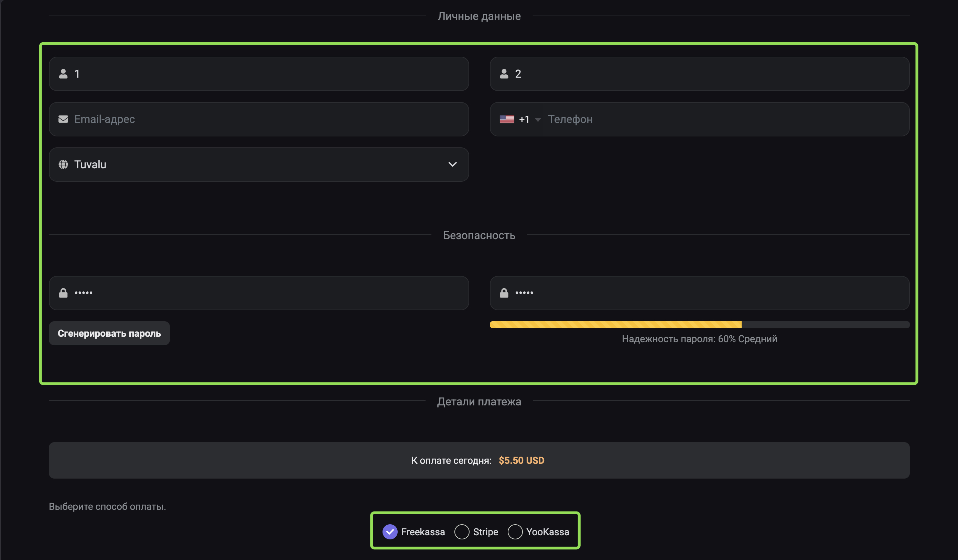Click the lock icon in confirm password field
This screenshot has width=958, height=560.
[504, 293]
